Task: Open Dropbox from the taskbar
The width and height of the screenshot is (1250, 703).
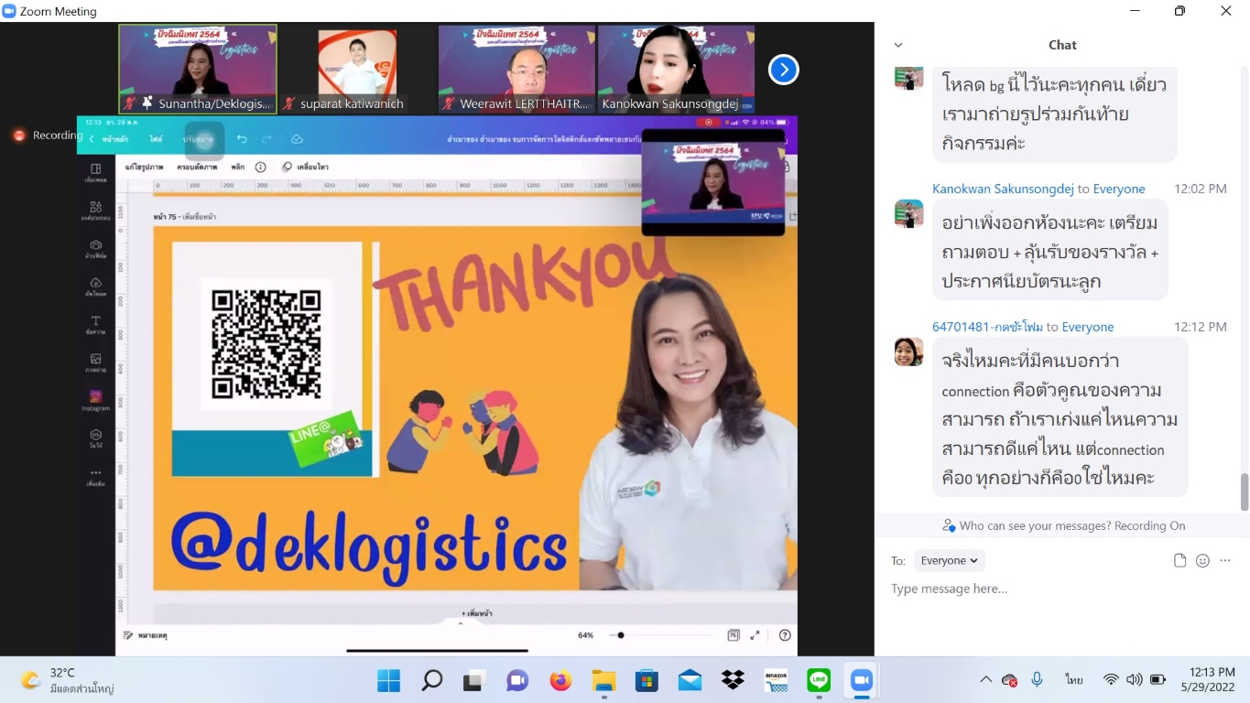Action: [733, 680]
